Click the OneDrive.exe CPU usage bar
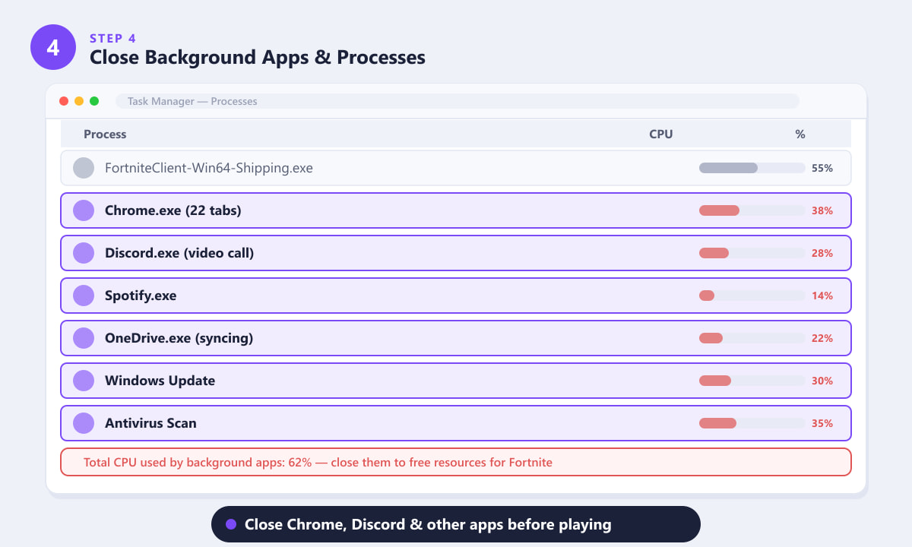Image resolution: width=912 pixels, height=547 pixels. (752, 338)
